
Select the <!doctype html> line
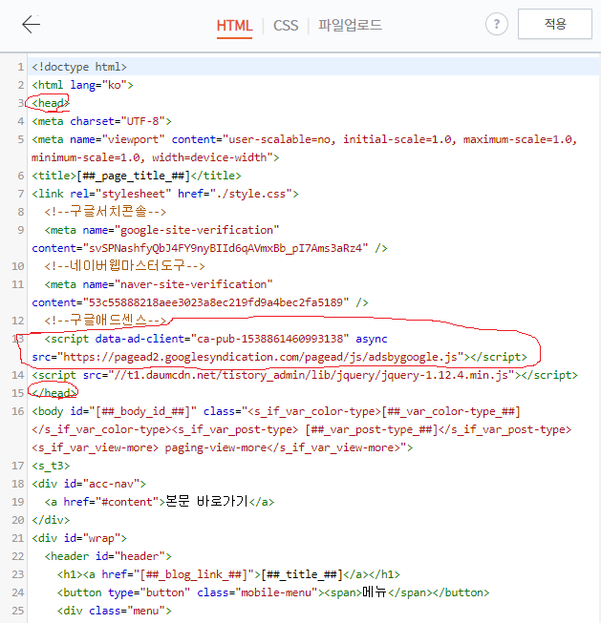(x=79, y=67)
